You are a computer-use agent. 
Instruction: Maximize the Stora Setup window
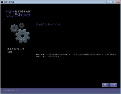(x=113, y=2)
